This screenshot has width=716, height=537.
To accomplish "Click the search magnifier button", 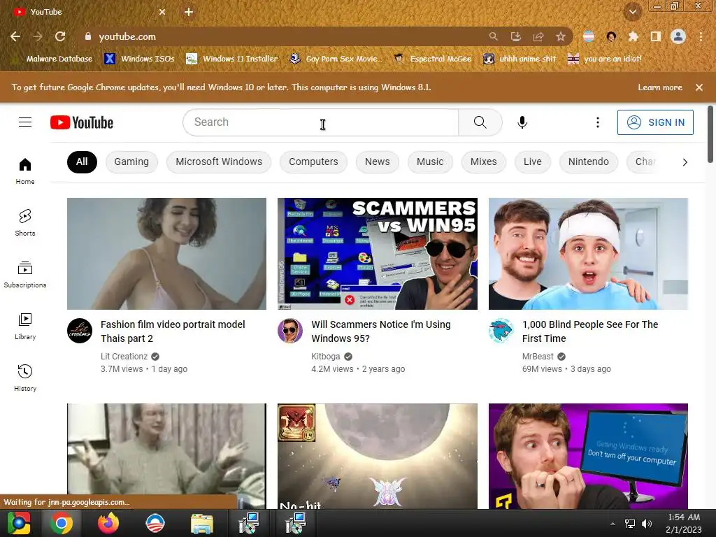I will (480, 122).
